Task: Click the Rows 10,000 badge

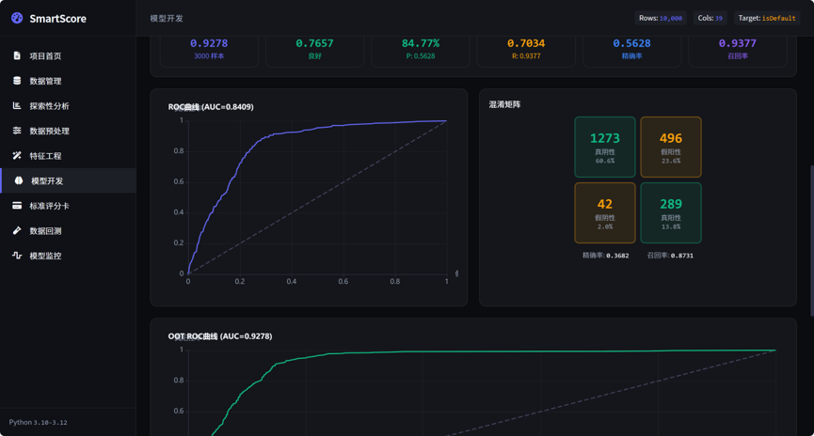Action: [x=661, y=18]
